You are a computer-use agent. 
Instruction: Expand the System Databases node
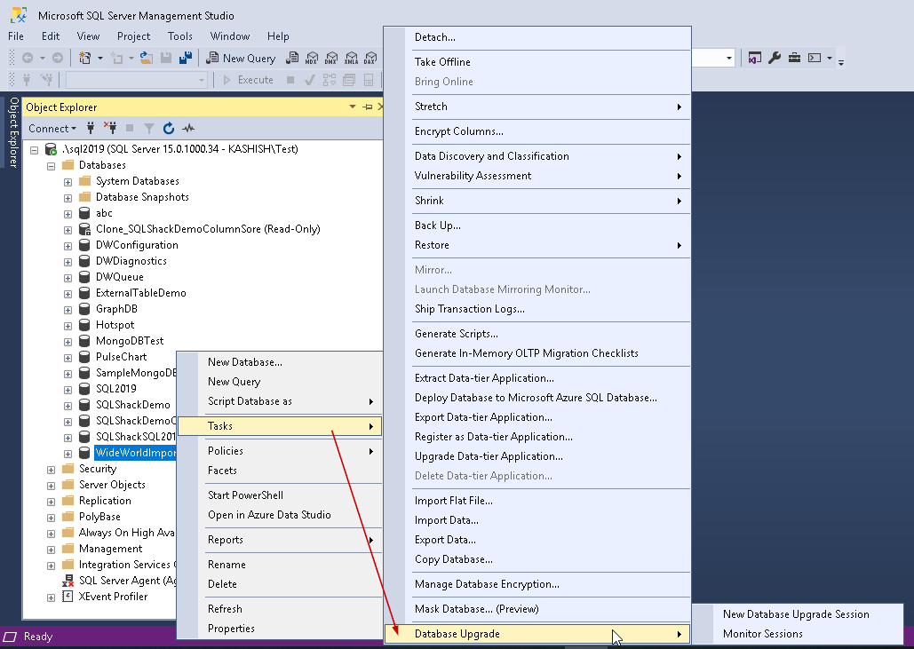pos(68,182)
